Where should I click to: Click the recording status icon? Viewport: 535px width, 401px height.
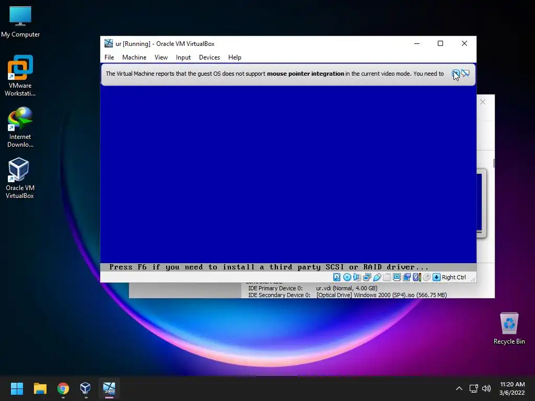[x=406, y=277]
